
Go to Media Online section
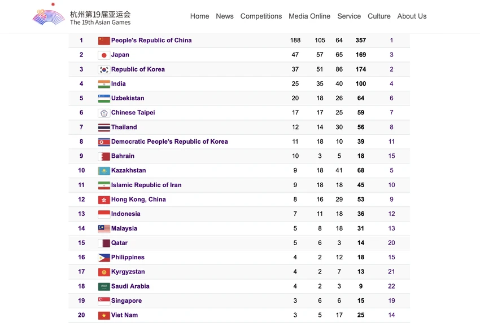tap(309, 16)
